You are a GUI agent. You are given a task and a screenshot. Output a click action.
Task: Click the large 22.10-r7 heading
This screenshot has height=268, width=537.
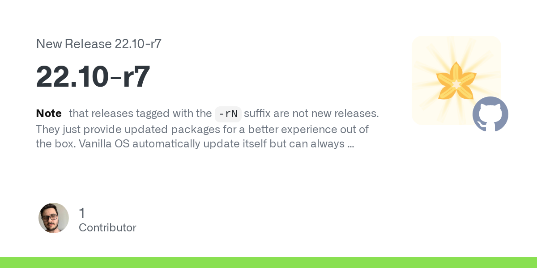[x=93, y=77]
